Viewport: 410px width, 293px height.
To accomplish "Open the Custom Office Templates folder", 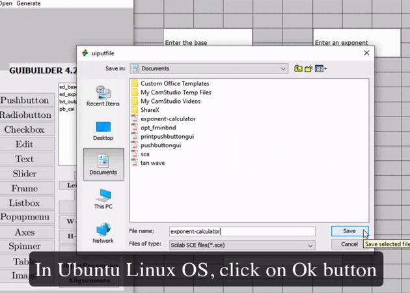I will [174, 84].
